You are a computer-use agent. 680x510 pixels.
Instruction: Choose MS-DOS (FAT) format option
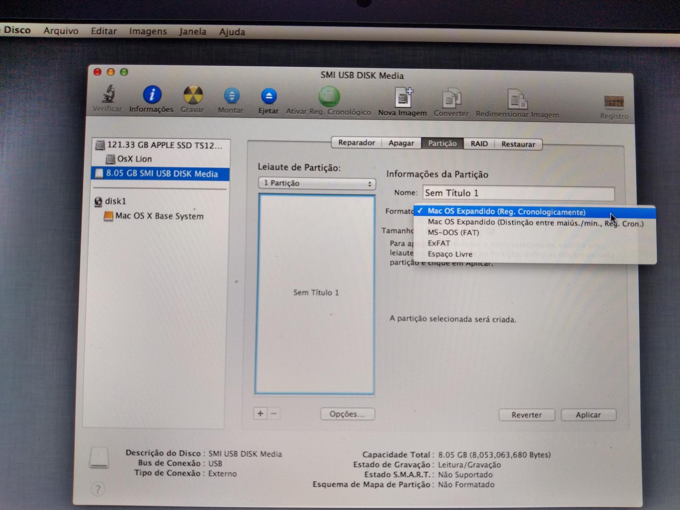tap(535, 232)
